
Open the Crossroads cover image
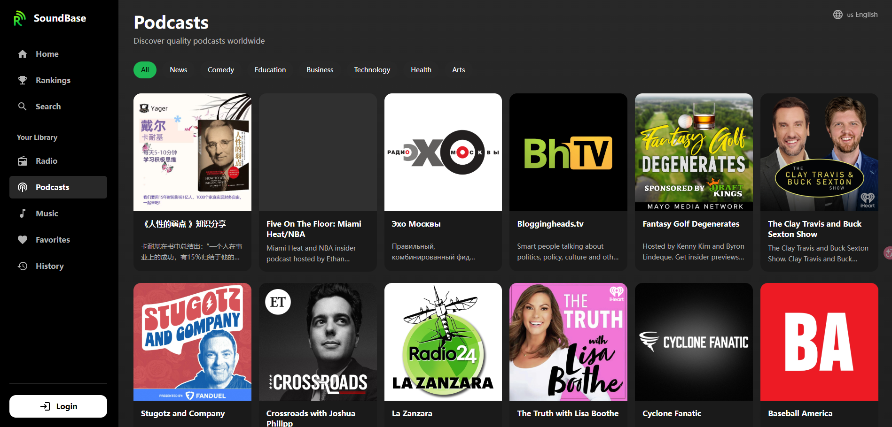coord(318,342)
